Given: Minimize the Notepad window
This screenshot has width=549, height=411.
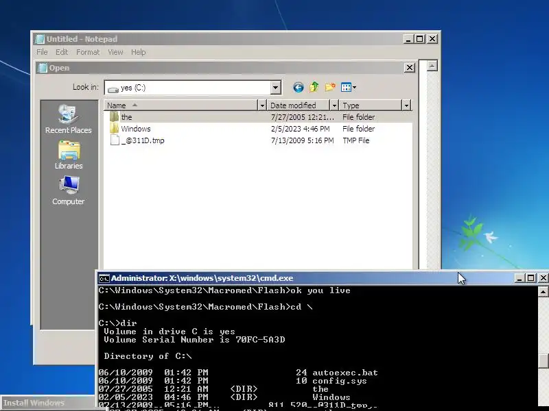Looking at the screenshot, I should click(x=408, y=39).
